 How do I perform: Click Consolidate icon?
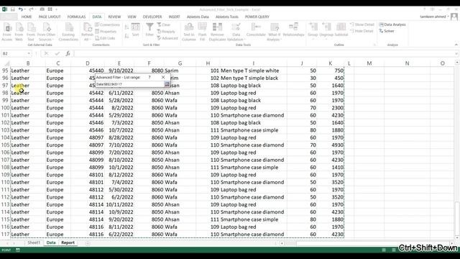[256, 30]
